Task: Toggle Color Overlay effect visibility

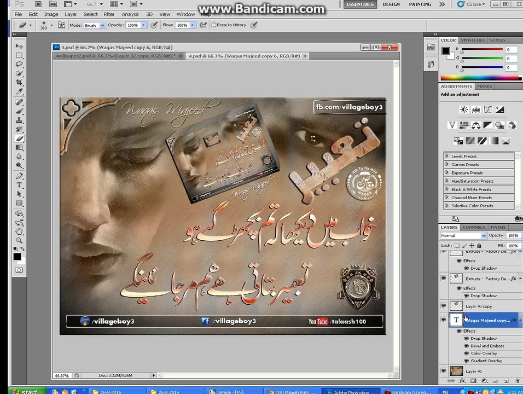Action: [x=467, y=354]
